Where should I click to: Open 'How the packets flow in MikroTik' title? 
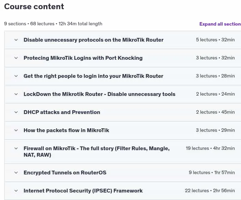tap(66, 130)
